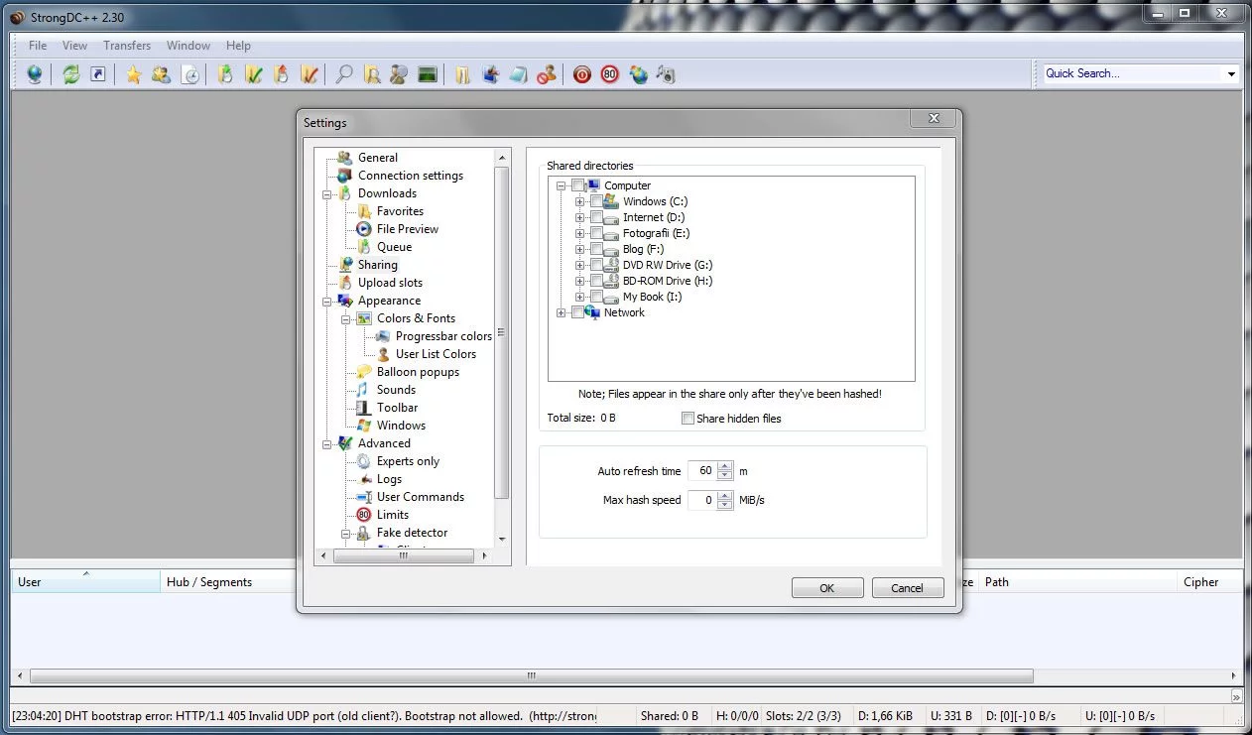Click the mute sounds speaker toolbar icon
The height and width of the screenshot is (735, 1252).
666,74
